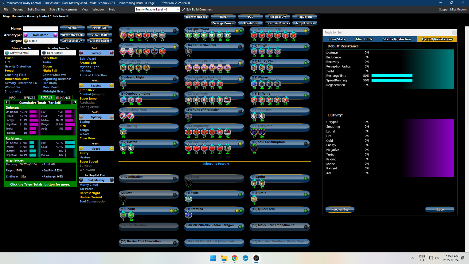Click the Leaping pool right icon
Screen dimensions: 469x264
click(112, 85)
